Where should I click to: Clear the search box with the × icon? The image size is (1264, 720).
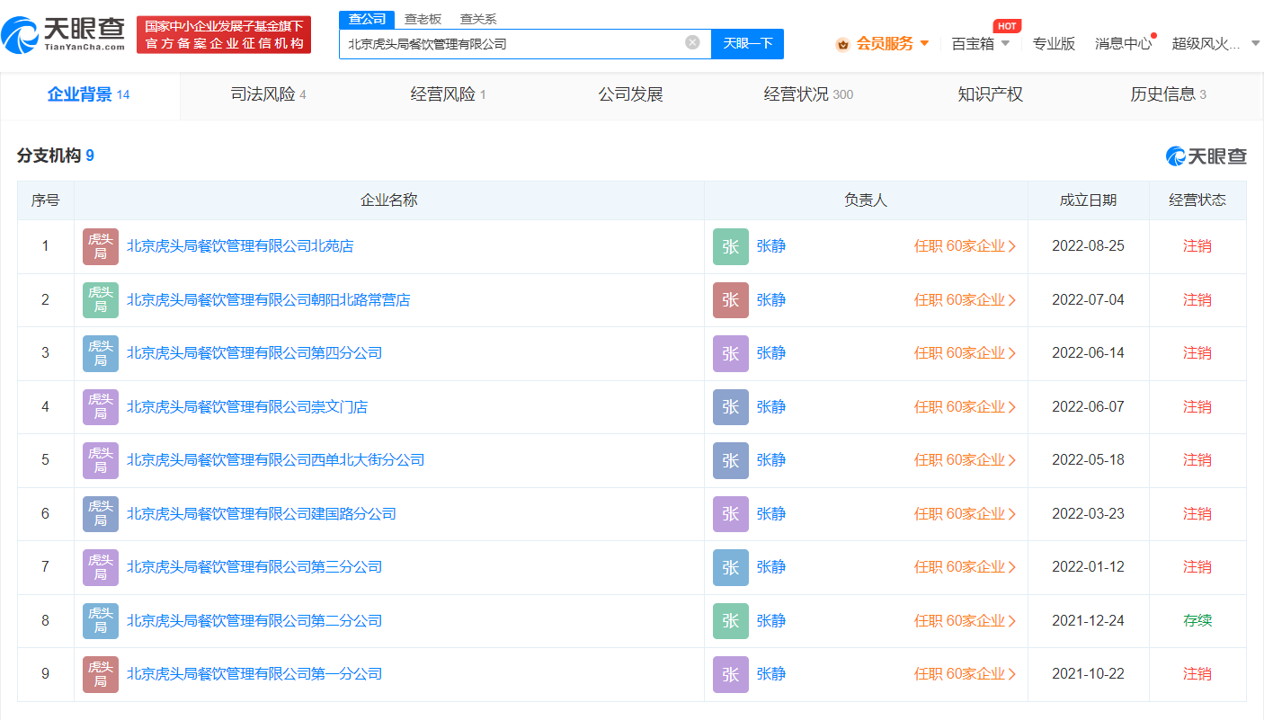pyautogui.click(x=690, y=42)
